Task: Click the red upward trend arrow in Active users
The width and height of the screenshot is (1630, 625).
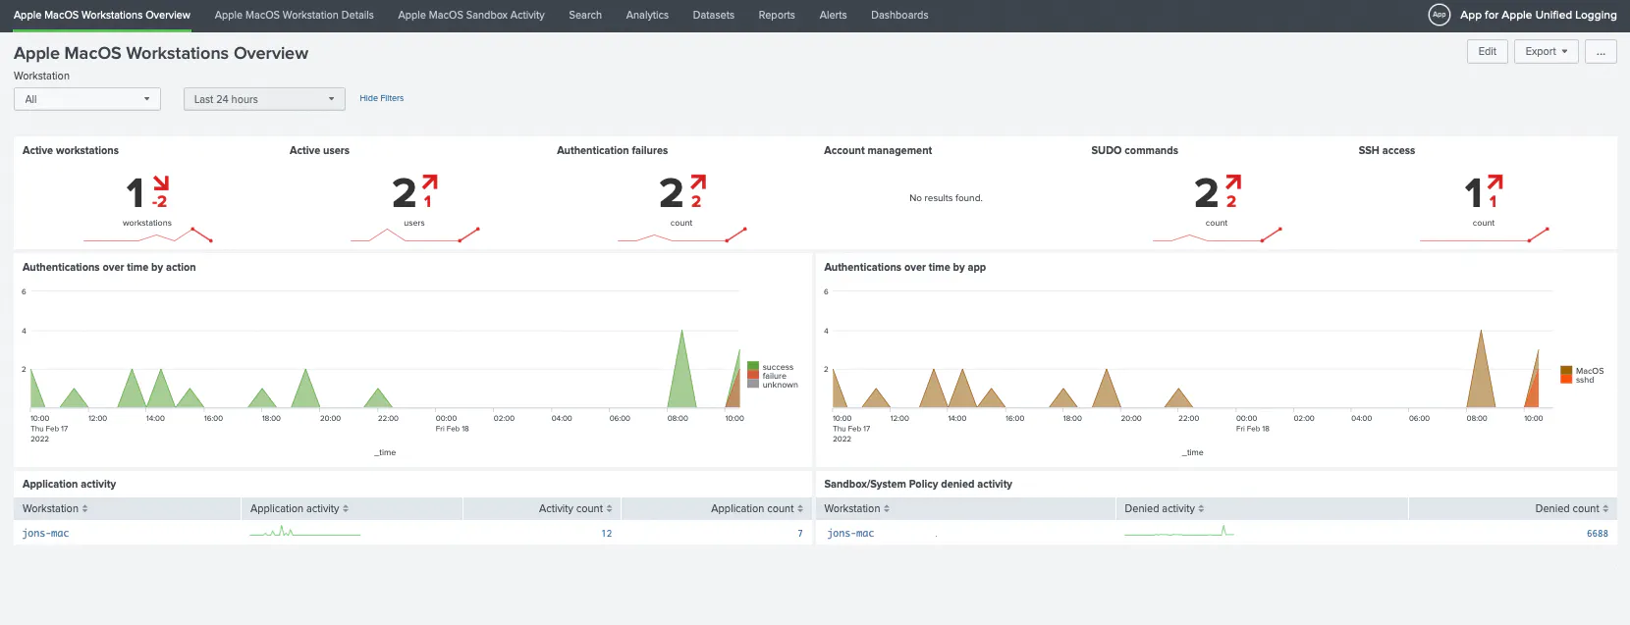Action: click(x=429, y=183)
